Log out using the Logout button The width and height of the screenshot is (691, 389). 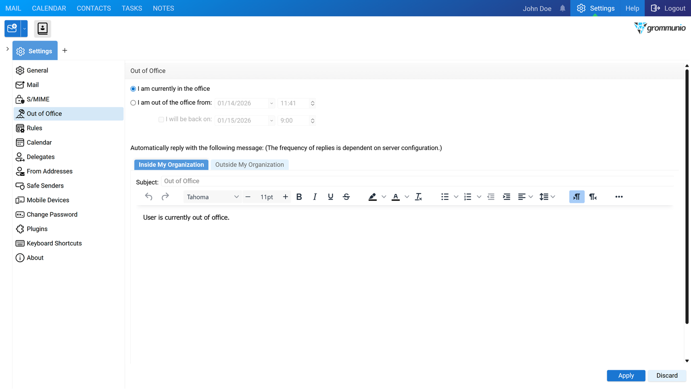tap(668, 8)
